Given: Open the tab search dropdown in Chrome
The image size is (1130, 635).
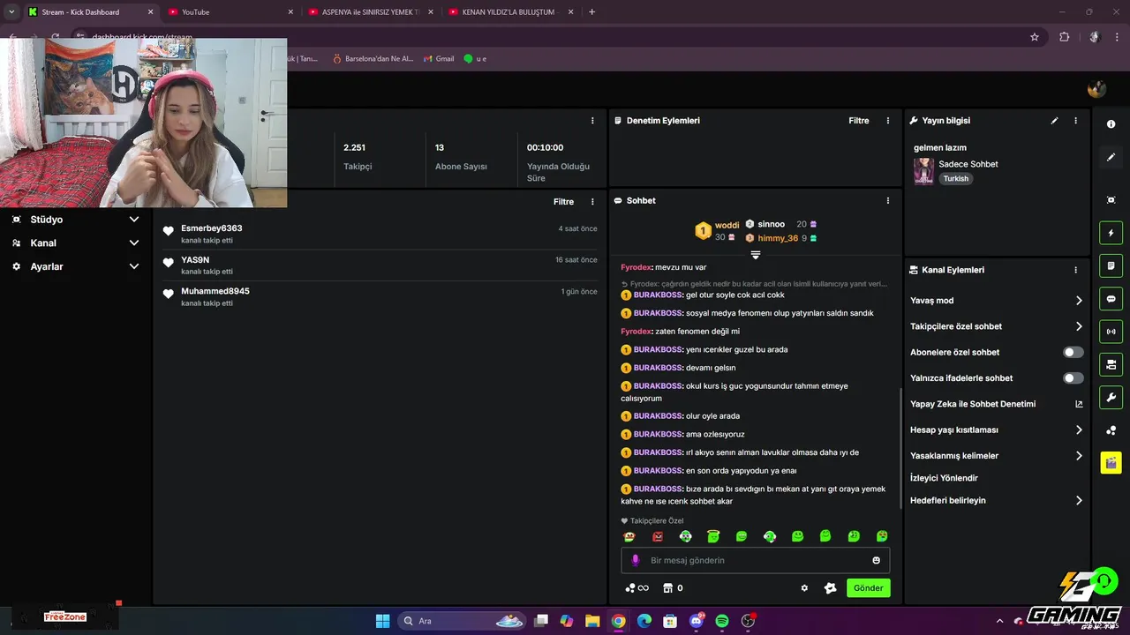Looking at the screenshot, I should [11, 12].
